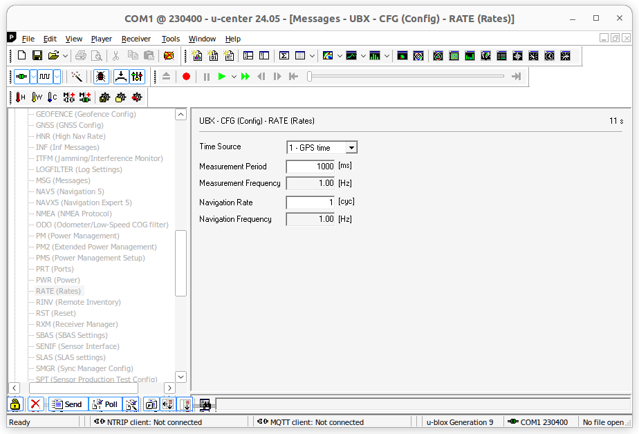
Task: Click the Cut scissors icon
Action: tap(115, 55)
